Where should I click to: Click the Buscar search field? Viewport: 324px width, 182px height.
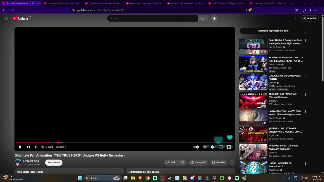152,18
